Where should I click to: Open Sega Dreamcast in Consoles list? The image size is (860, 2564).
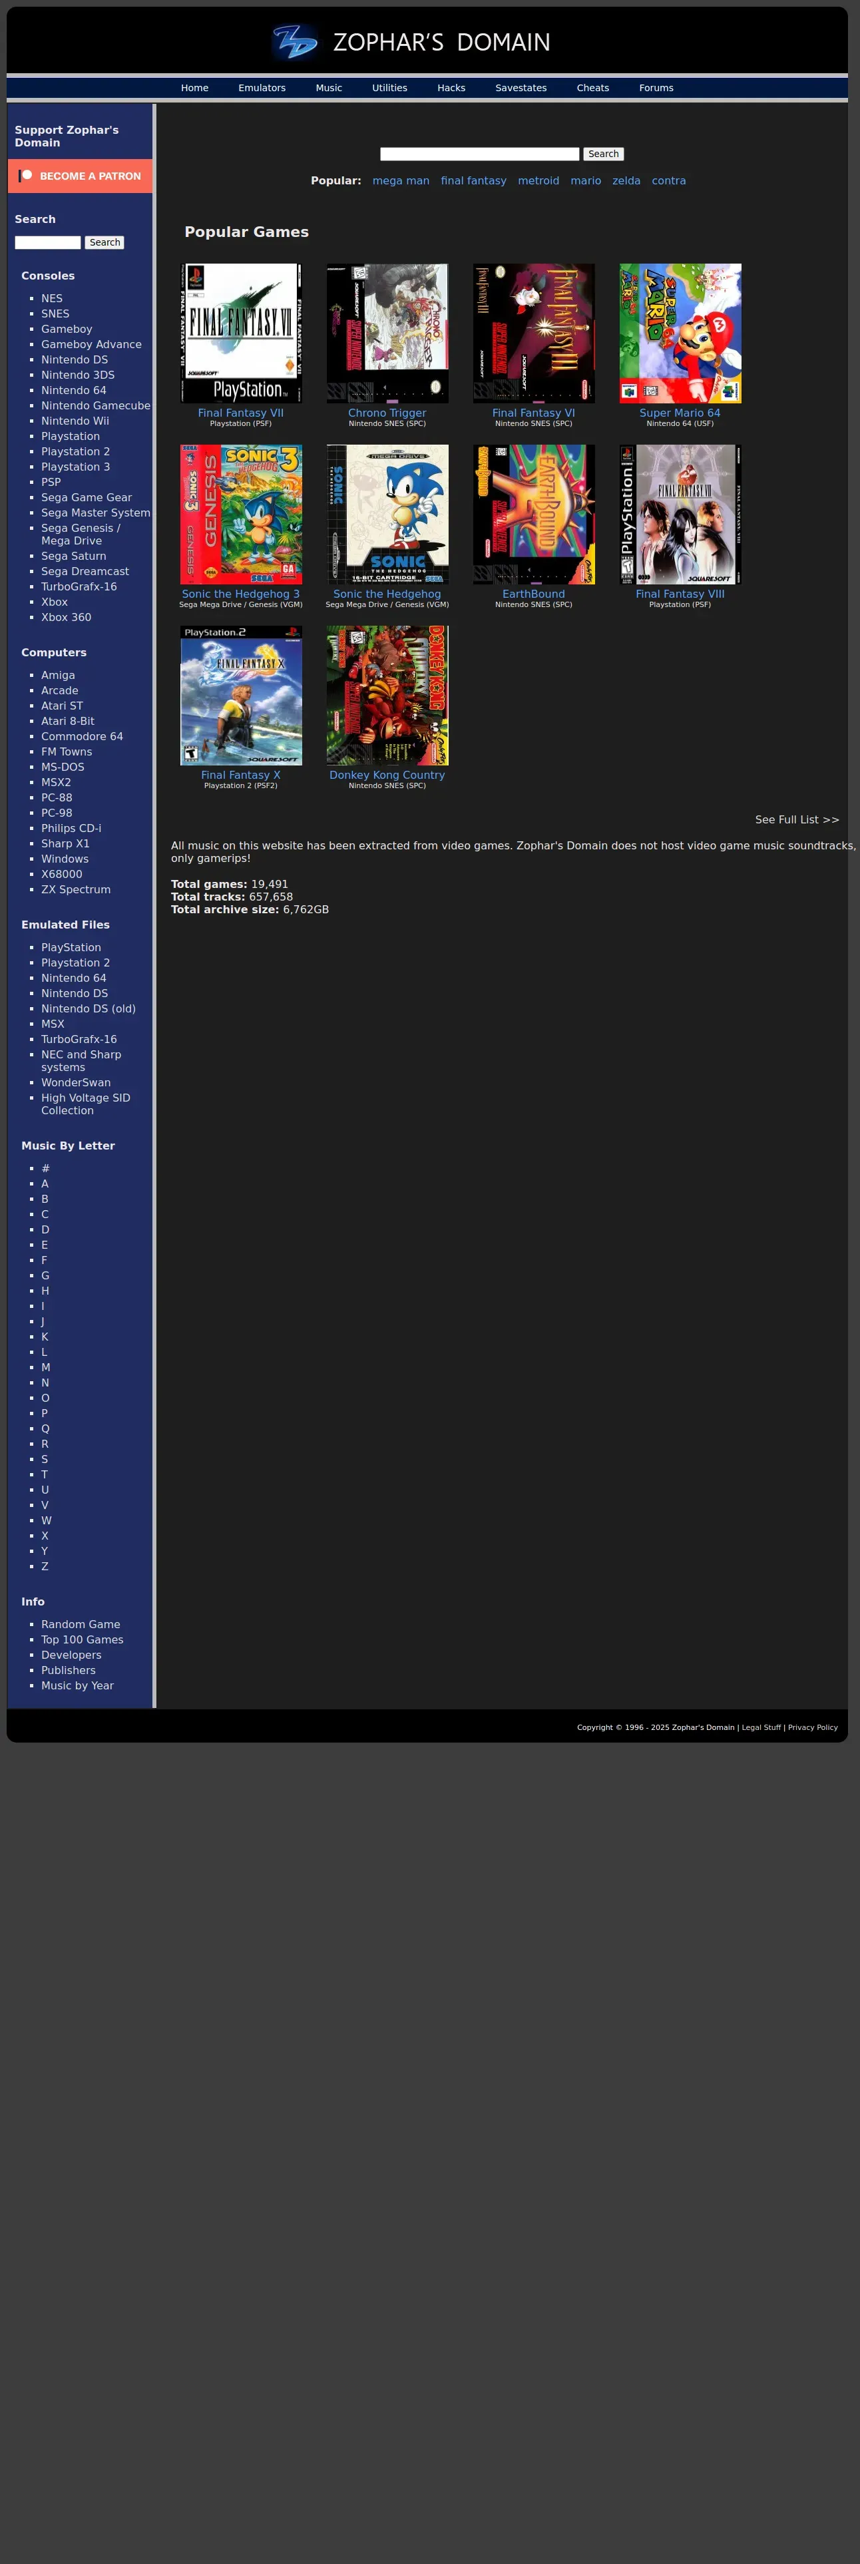point(85,571)
